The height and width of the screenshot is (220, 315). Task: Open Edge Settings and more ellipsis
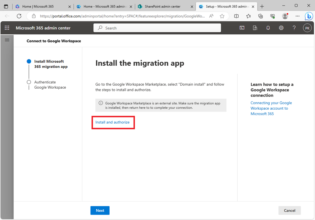298,16
